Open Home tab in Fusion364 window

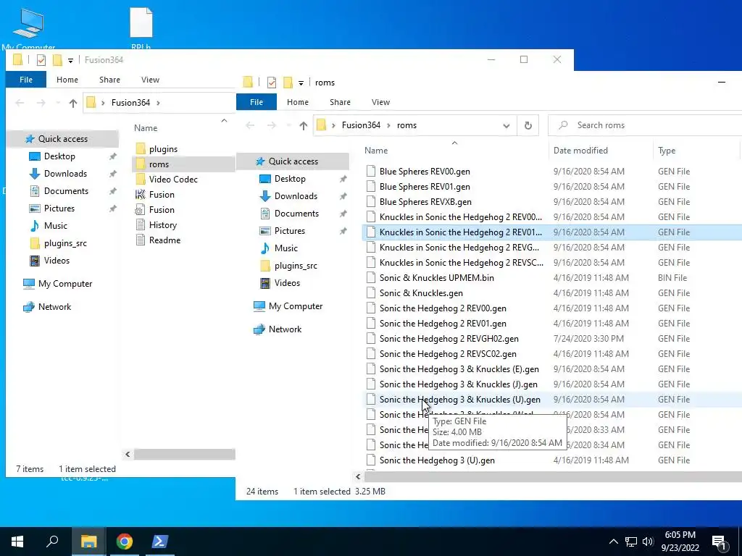[67, 80]
